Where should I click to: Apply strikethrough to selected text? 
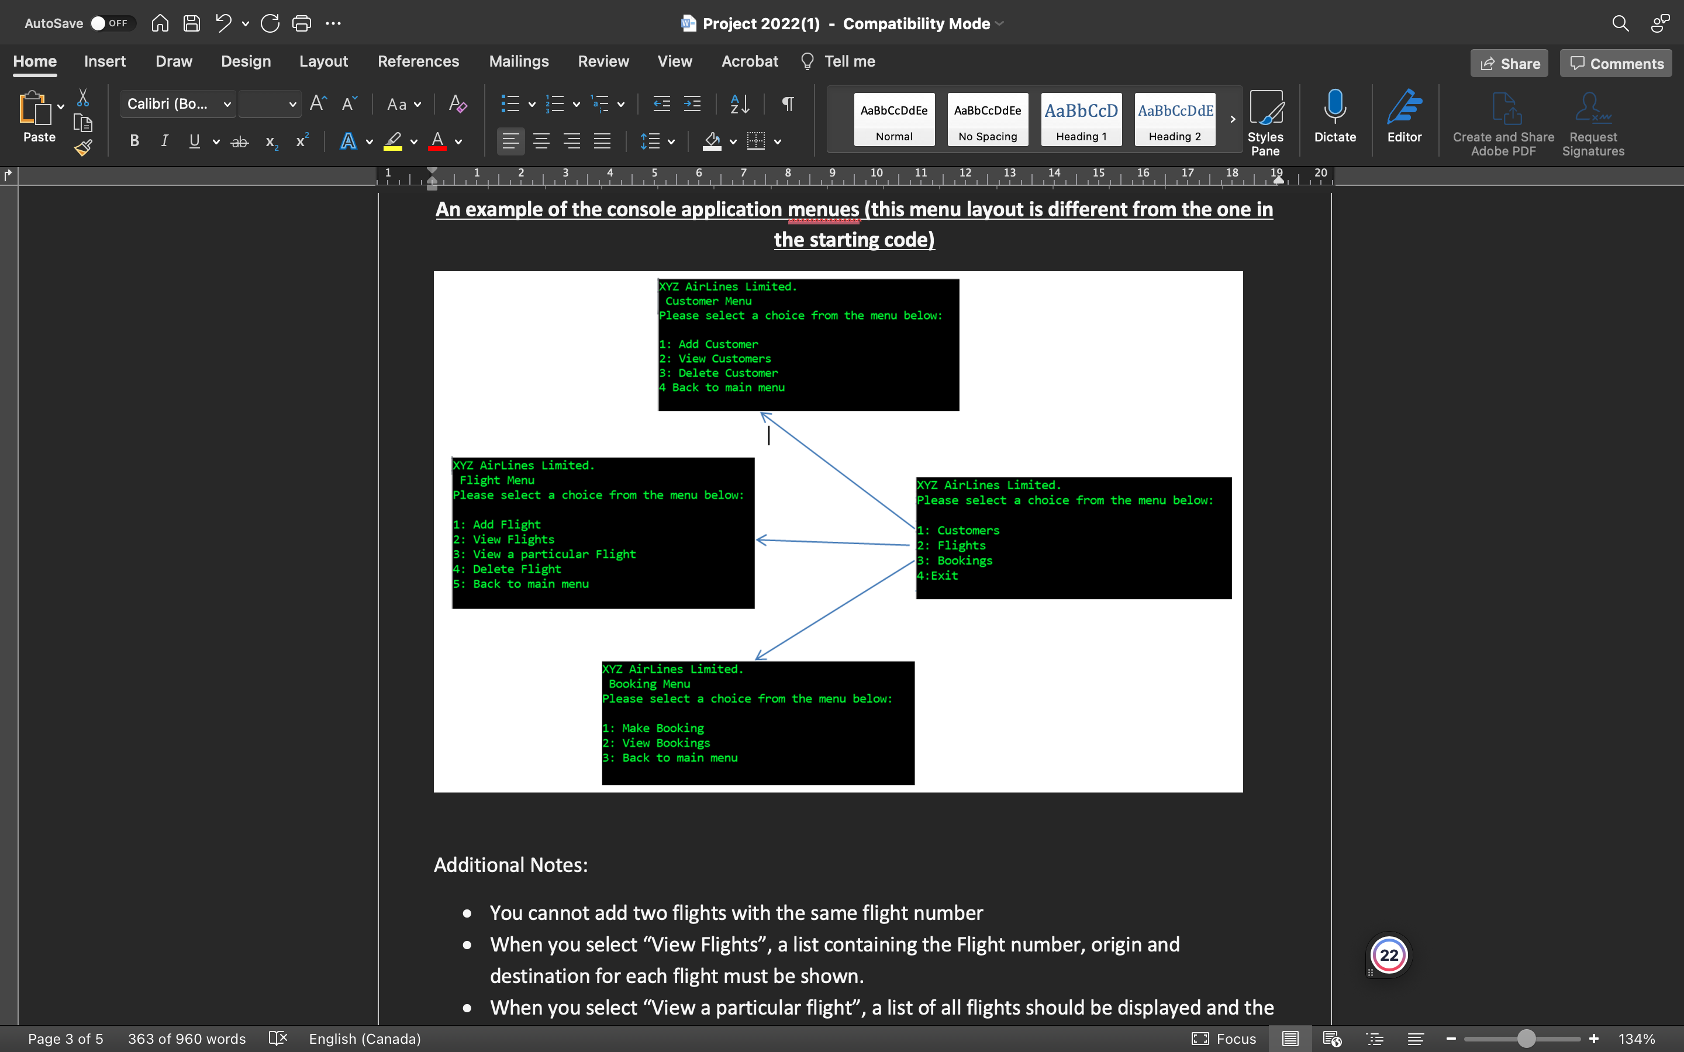pos(239,140)
